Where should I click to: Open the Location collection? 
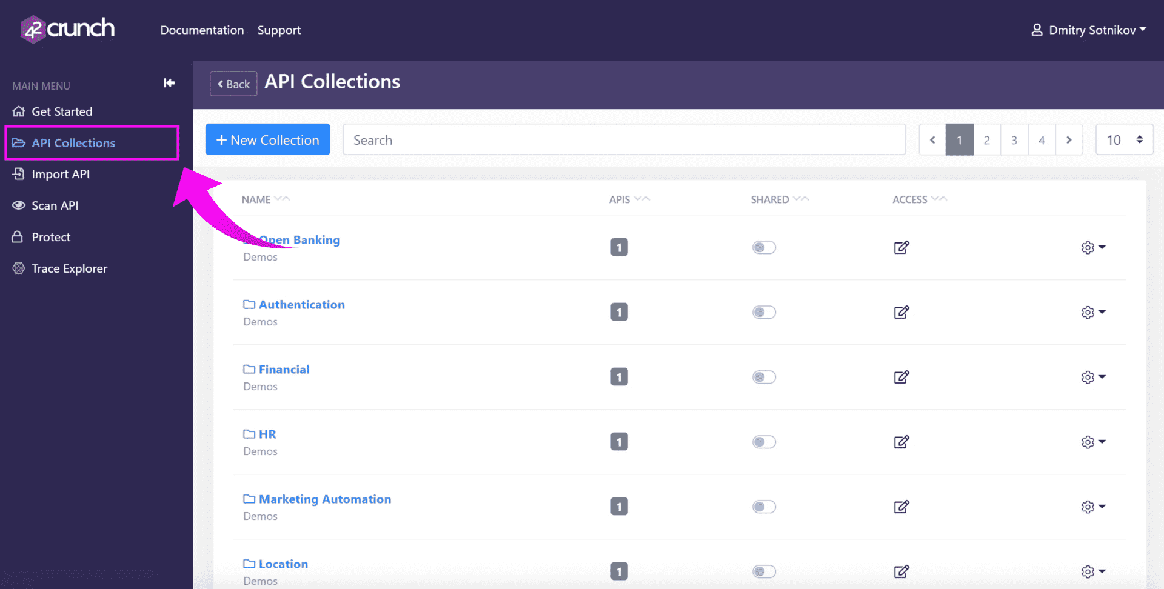(283, 564)
